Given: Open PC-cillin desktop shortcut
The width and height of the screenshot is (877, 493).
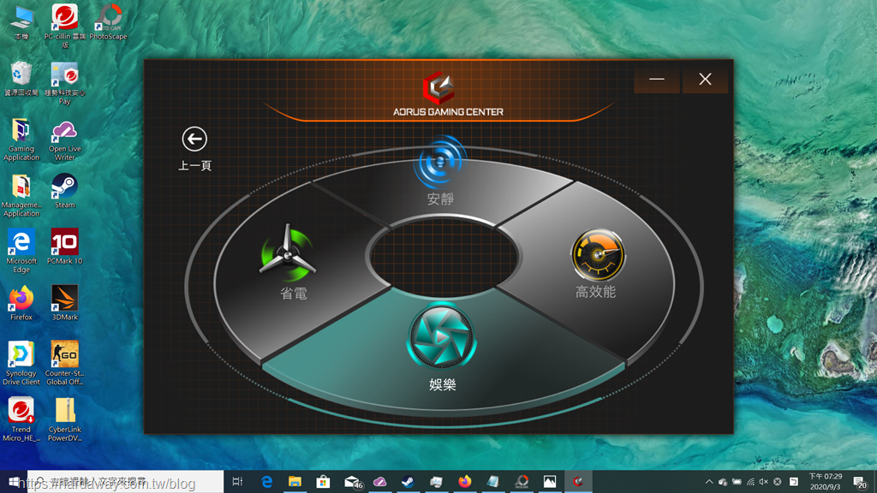Looking at the screenshot, I should tap(65, 26).
